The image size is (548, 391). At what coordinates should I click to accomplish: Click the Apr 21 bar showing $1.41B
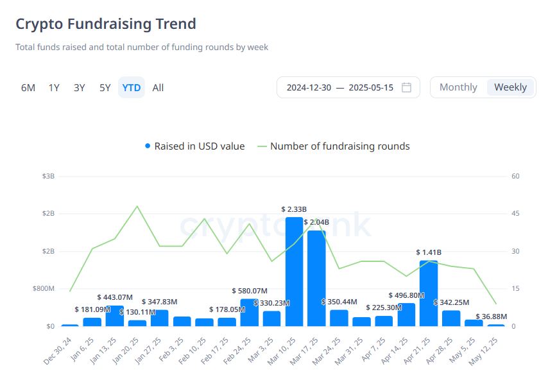click(429, 293)
